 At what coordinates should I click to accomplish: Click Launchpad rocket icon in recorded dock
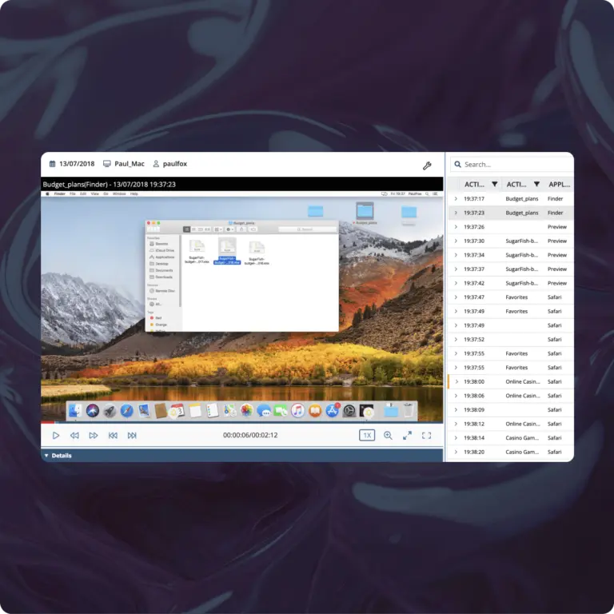pos(110,411)
